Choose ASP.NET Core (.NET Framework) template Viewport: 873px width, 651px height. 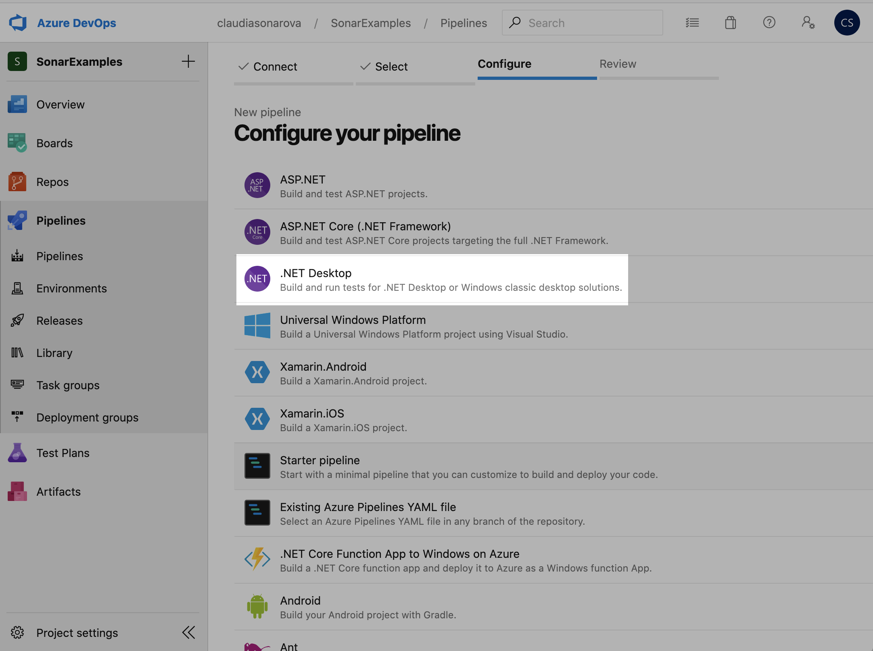point(553,233)
